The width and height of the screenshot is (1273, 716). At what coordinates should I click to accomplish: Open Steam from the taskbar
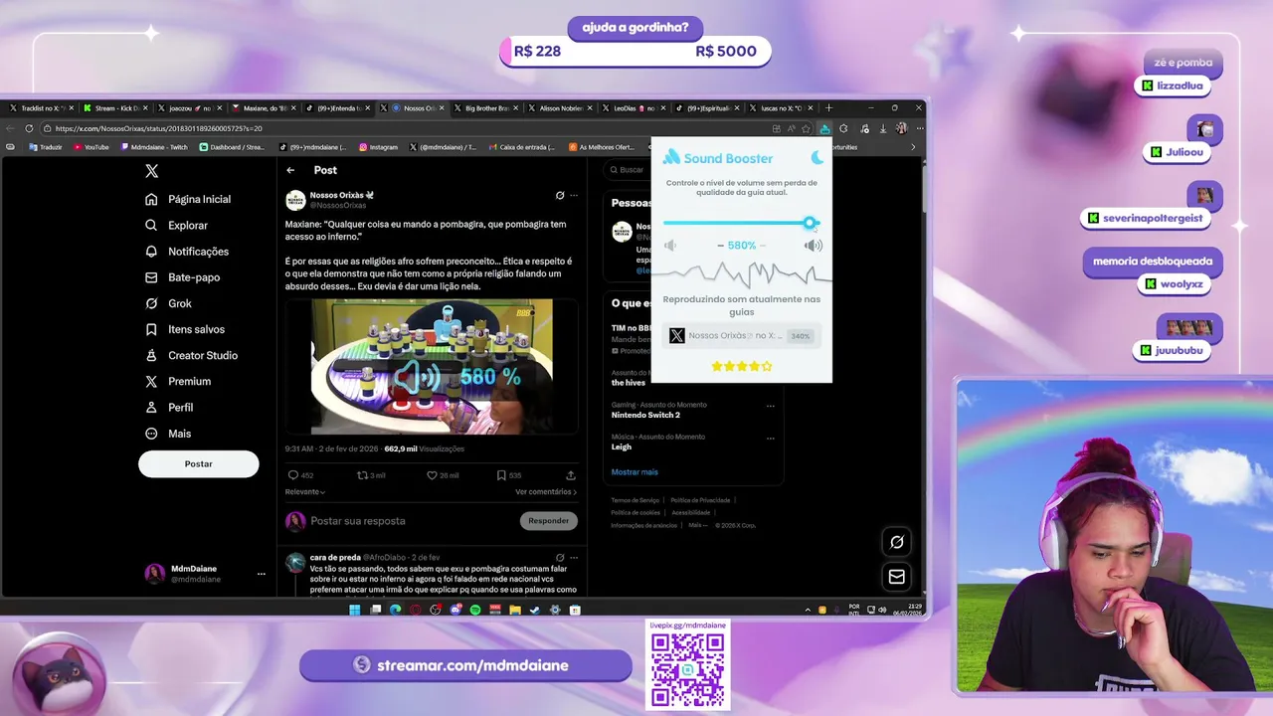[x=535, y=610]
